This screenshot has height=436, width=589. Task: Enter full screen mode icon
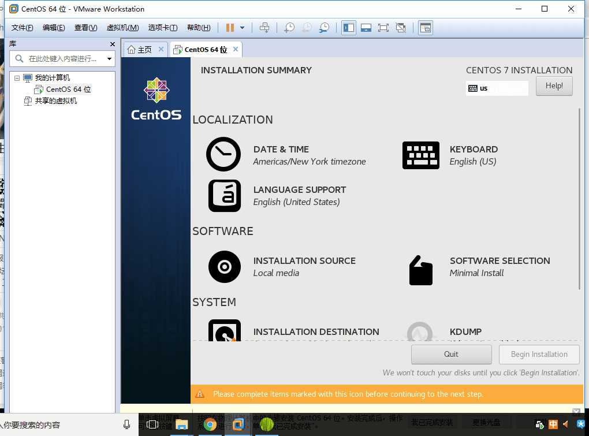383,28
